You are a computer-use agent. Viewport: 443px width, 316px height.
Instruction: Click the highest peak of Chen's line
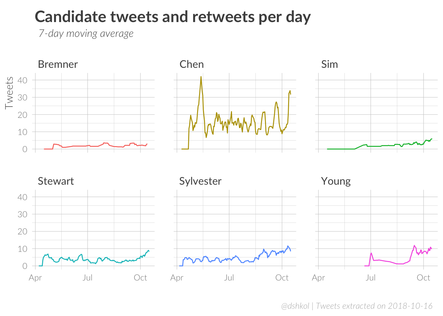pyautogui.click(x=201, y=77)
